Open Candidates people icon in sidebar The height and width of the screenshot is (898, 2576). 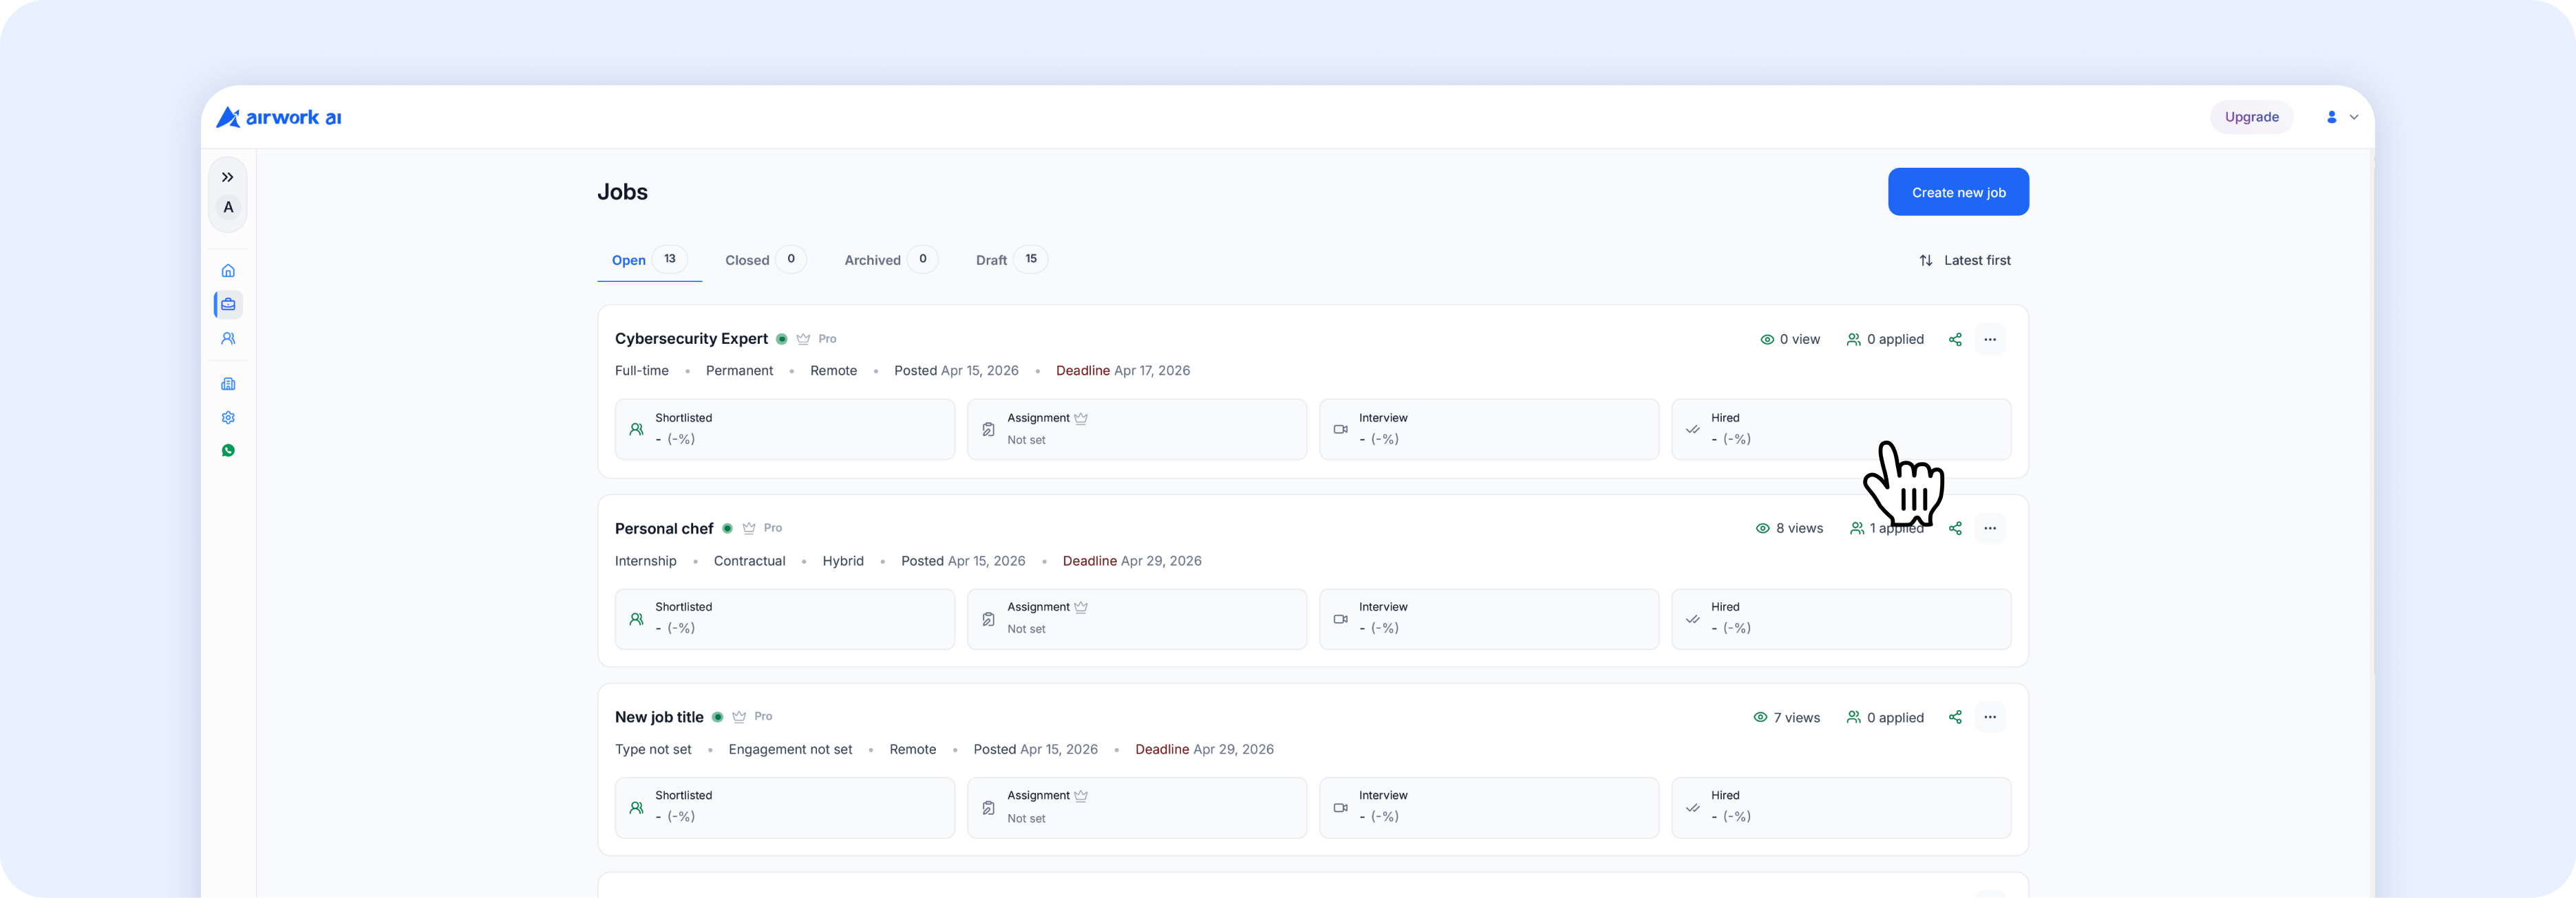tap(228, 338)
